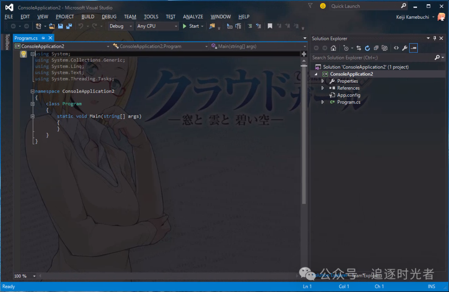This screenshot has height=292, width=449.
Task: Toggle auto hide pin on Solution Explorer
Action: pyautogui.click(x=435, y=38)
